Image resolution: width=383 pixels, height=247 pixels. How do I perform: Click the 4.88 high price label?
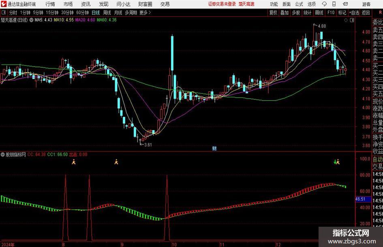tap(322, 26)
